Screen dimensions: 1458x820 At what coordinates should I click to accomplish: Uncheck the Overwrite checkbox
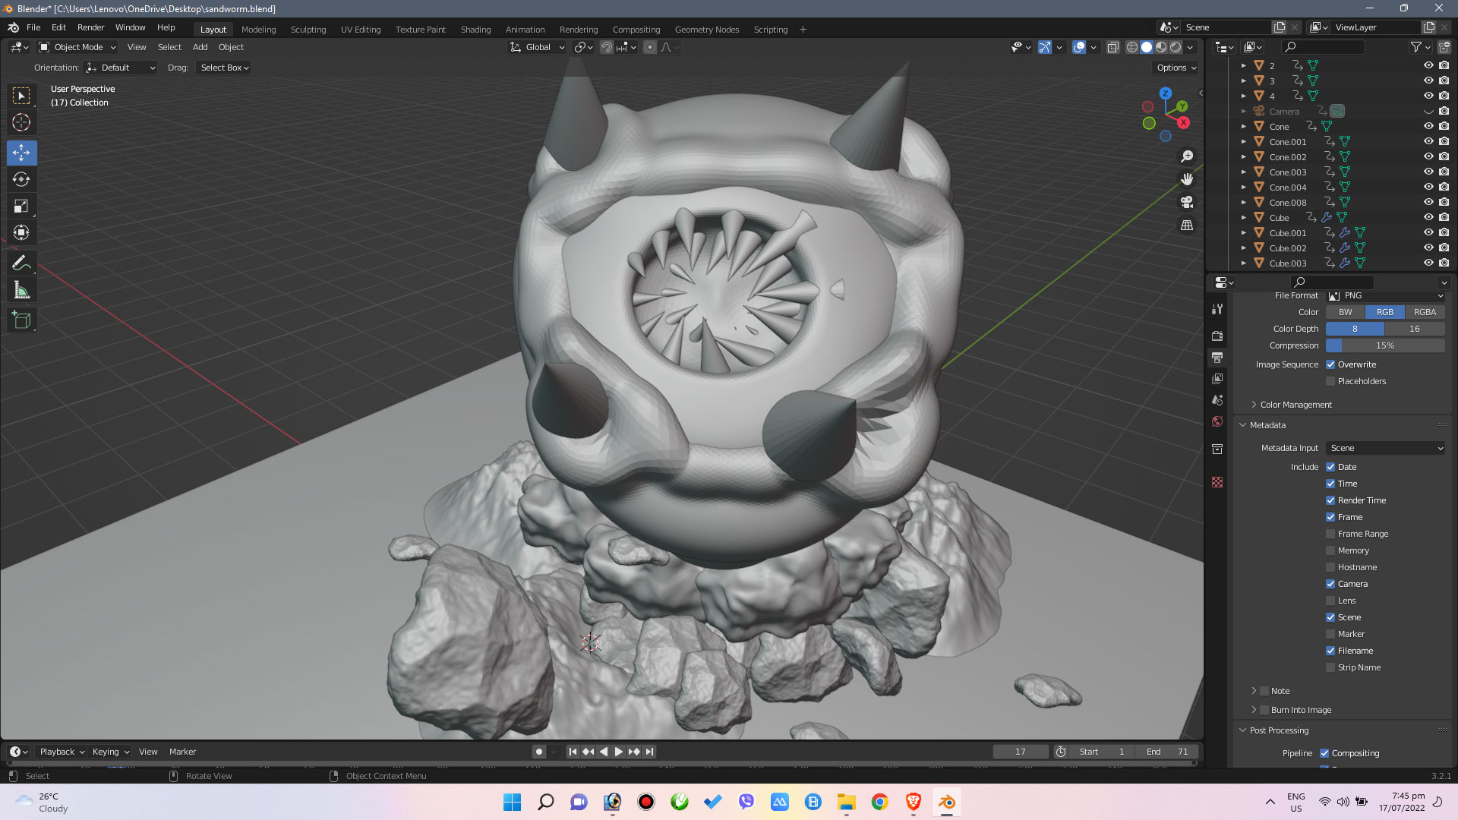(1330, 364)
